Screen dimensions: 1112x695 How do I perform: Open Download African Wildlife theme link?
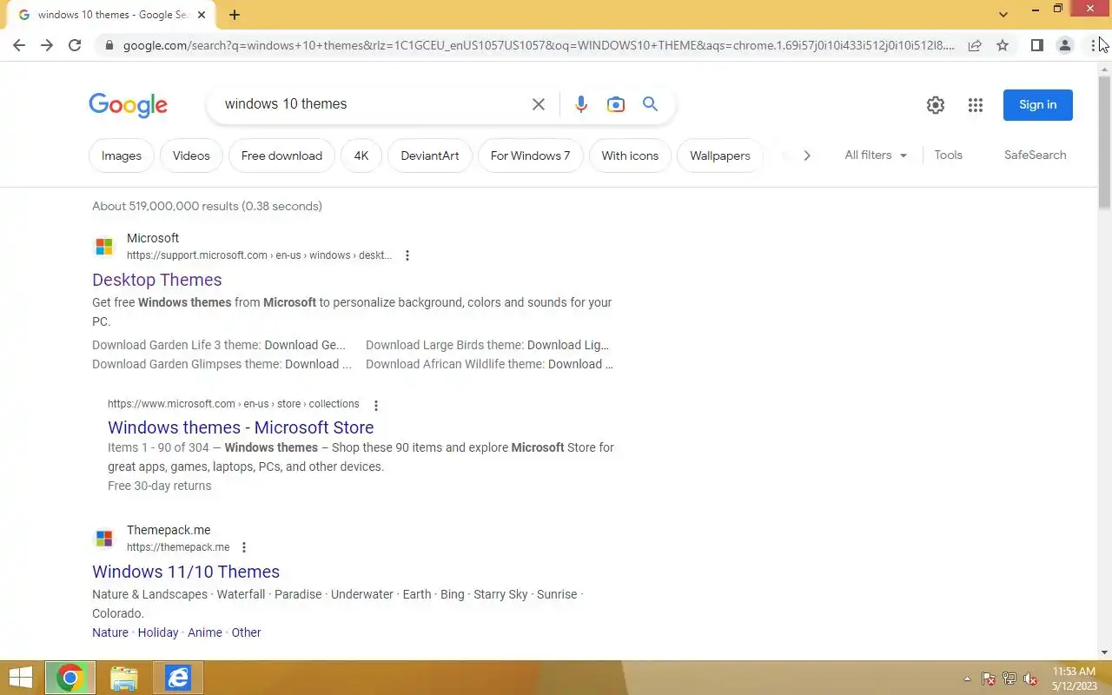tap(489, 364)
